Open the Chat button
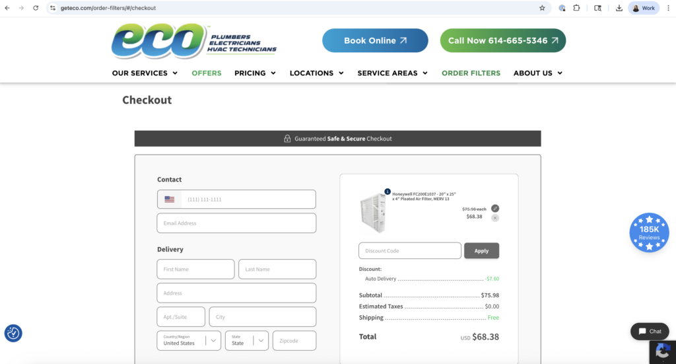The height and width of the screenshot is (364, 676). pyautogui.click(x=650, y=331)
